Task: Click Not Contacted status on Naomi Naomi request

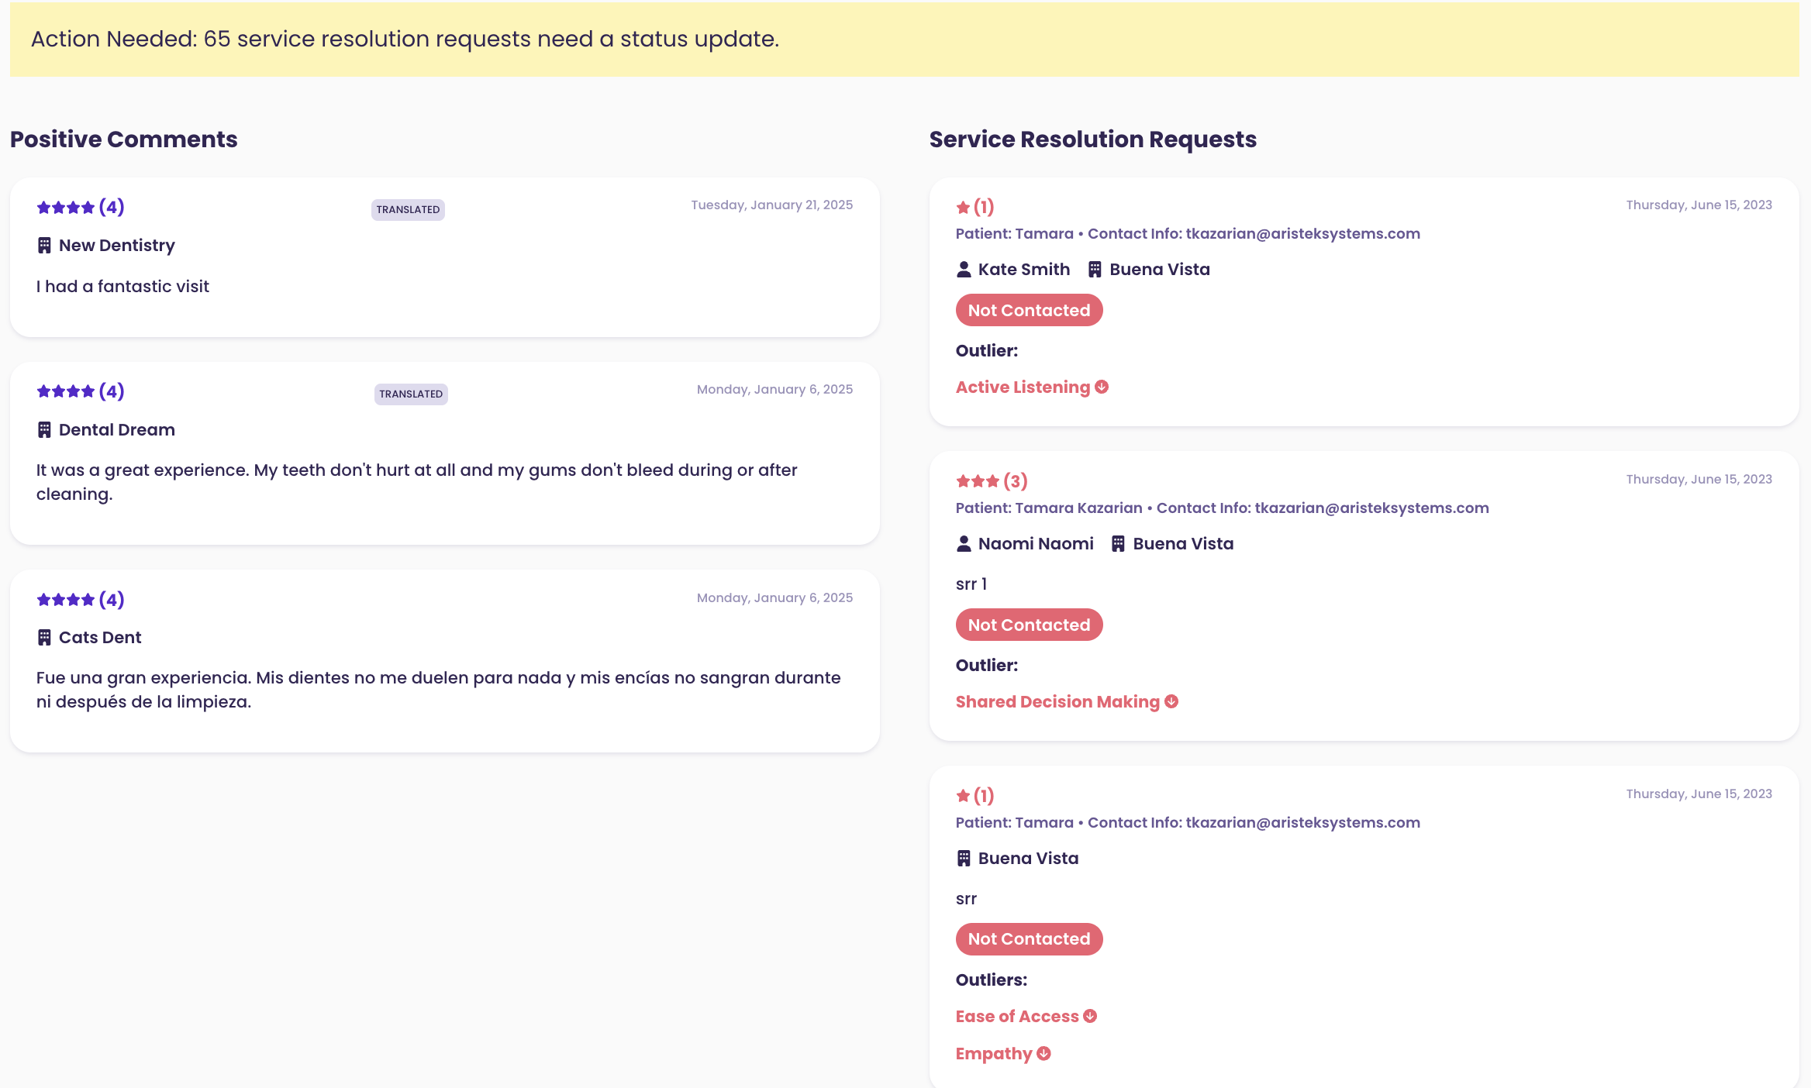Action: [x=1029, y=625]
